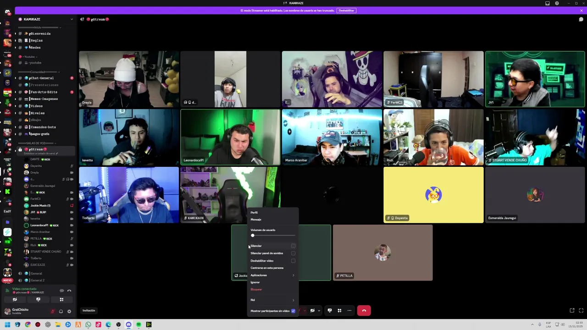587x330 pixels.
Task: Turn on camera button in left voice panel
Action: (x=15, y=299)
